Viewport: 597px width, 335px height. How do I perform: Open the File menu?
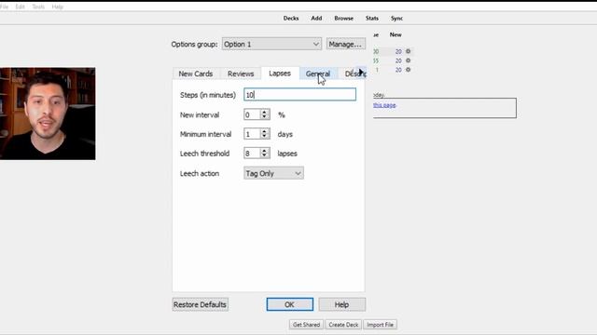[x=4, y=7]
